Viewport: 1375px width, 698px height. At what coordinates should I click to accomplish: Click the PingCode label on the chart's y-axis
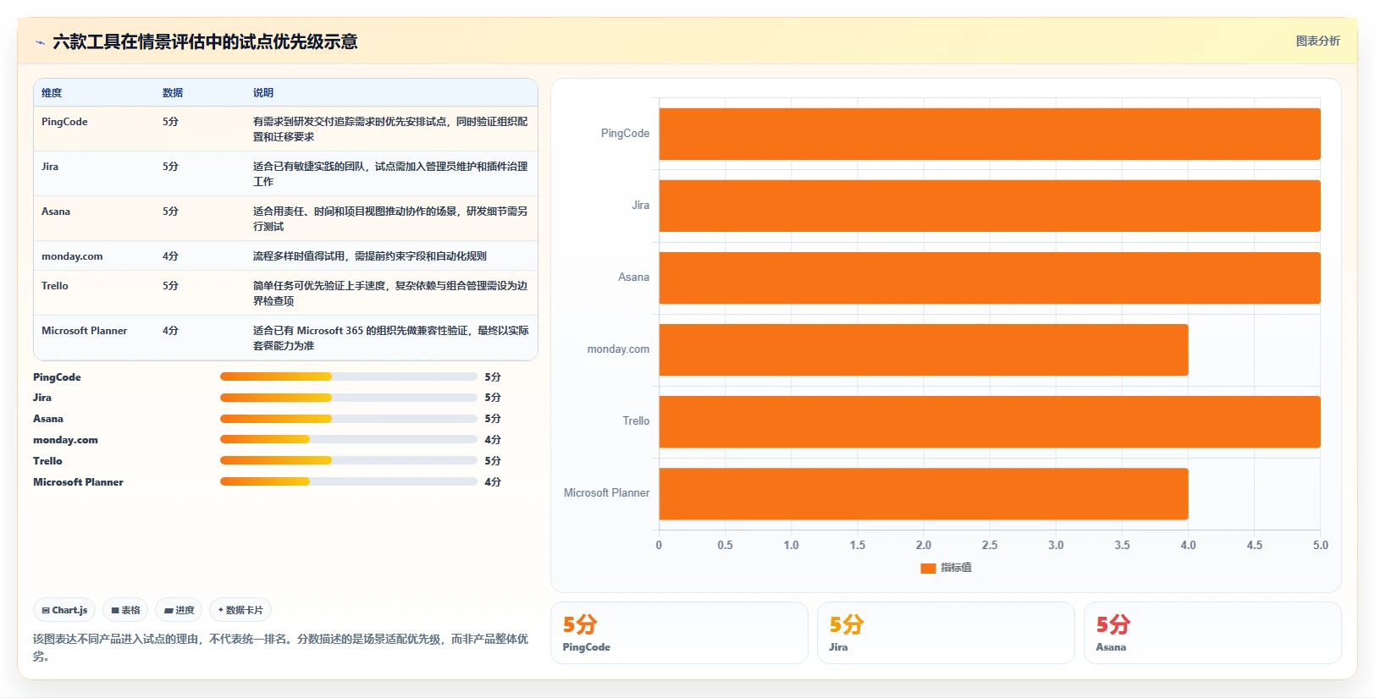click(625, 134)
